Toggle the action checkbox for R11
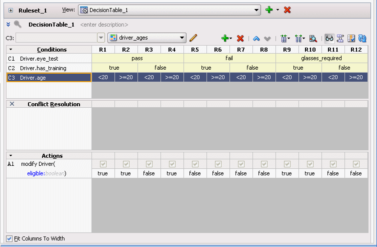 (333, 164)
